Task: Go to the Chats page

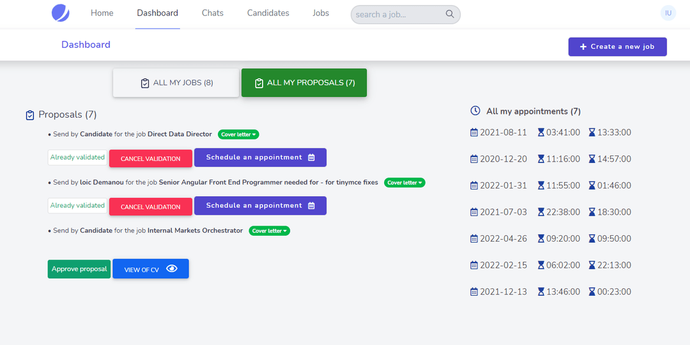Action: point(212,13)
